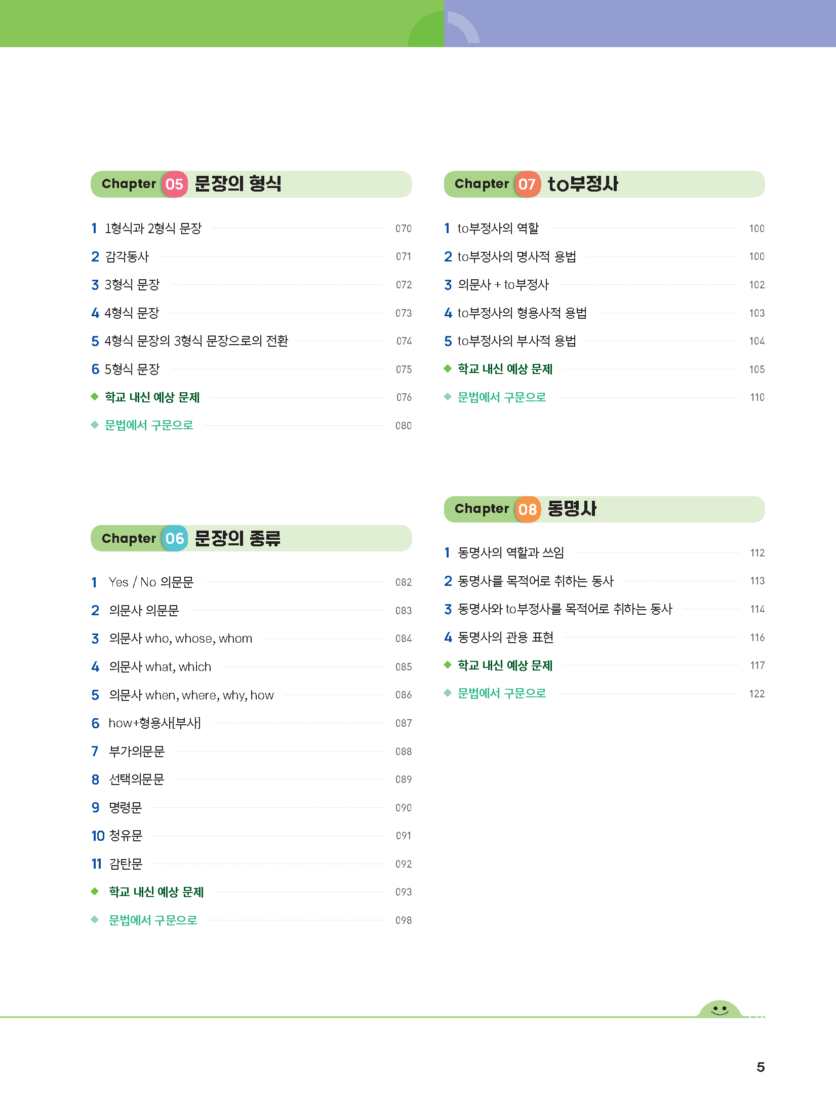Screen dimensions: 836x1116
Task: Open the 감각동사 entry
Action: (127, 257)
